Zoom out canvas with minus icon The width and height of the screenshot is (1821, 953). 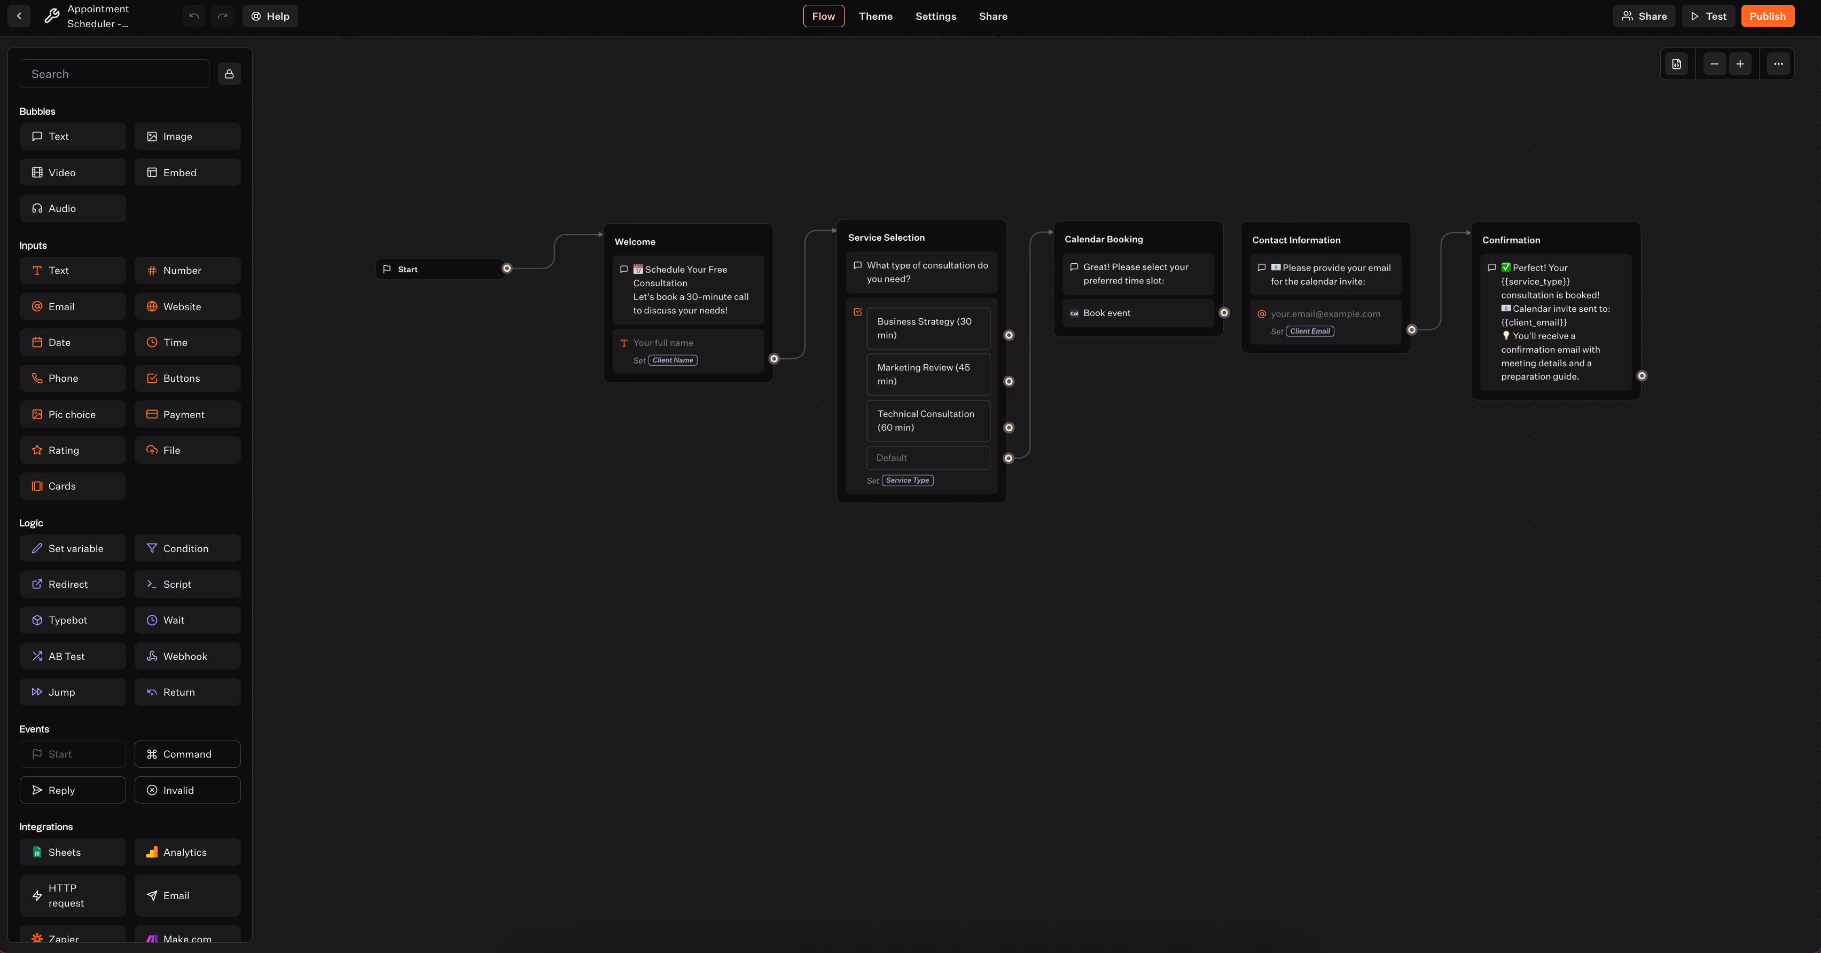[1714, 64]
